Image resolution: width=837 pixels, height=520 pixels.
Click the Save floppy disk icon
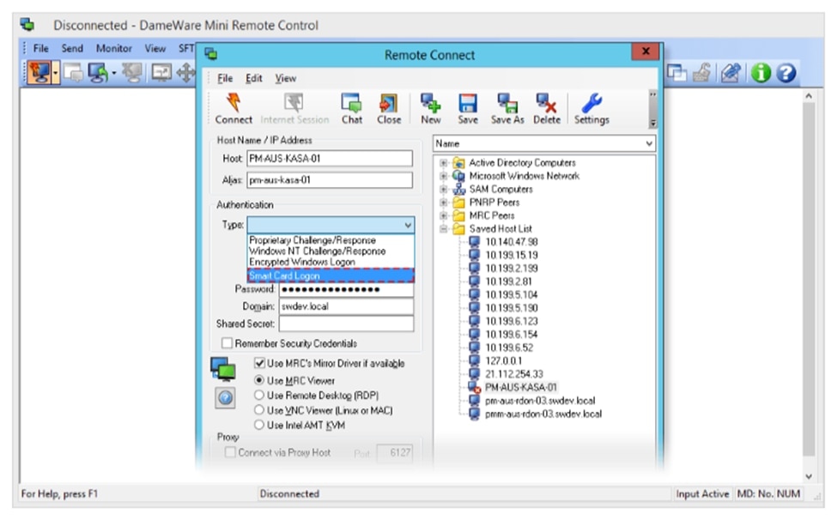click(x=468, y=109)
